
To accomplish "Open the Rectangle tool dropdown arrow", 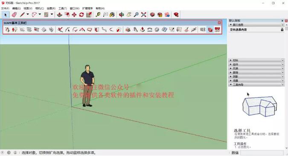I will (52, 14).
